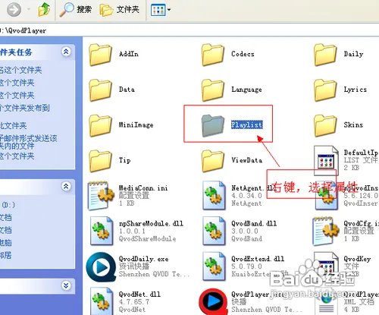Open the views dropdown arrow in toolbar
The height and width of the screenshot is (315, 379).
click(169, 10)
